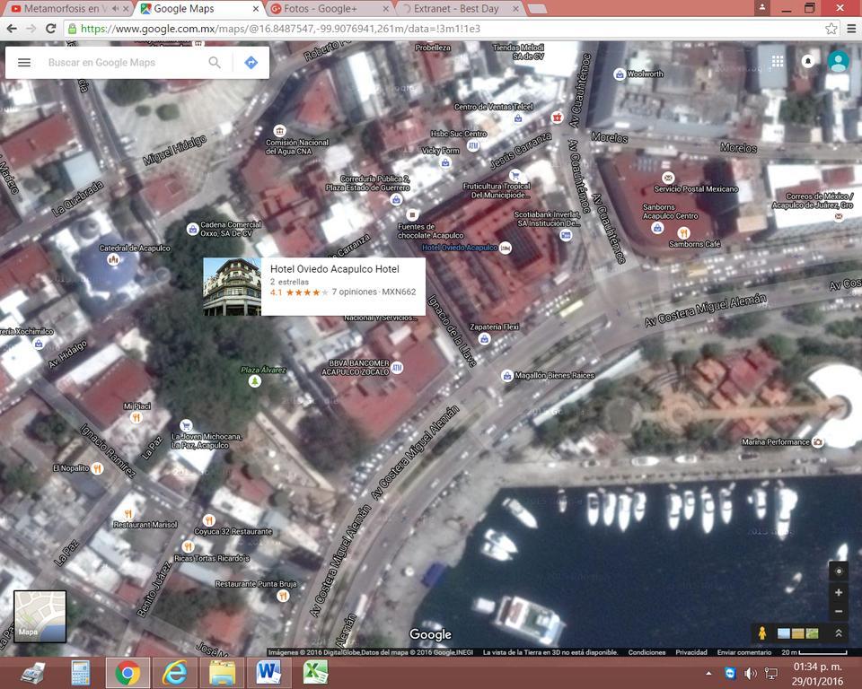
Task: Open directions with the blue arrow icon
Action: (x=251, y=63)
